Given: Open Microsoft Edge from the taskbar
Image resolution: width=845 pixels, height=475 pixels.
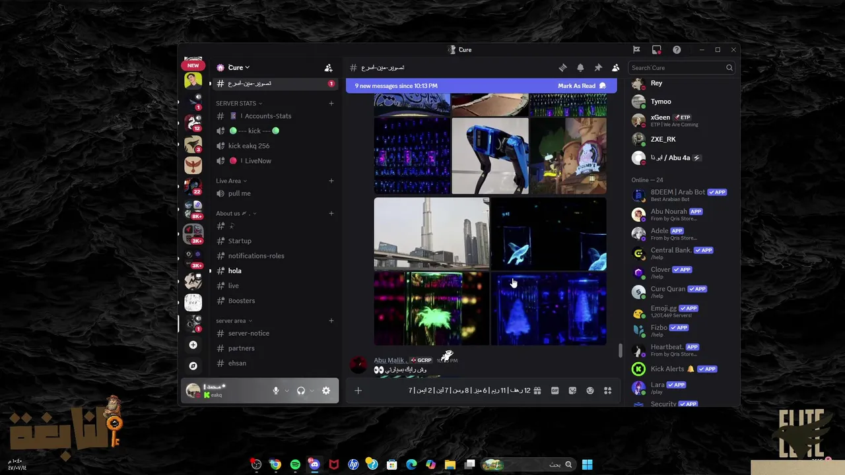Looking at the screenshot, I should coord(411,464).
